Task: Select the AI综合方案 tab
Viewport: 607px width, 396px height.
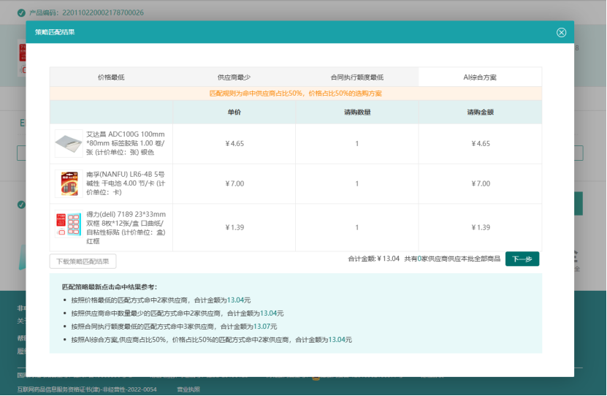Action: tap(480, 77)
